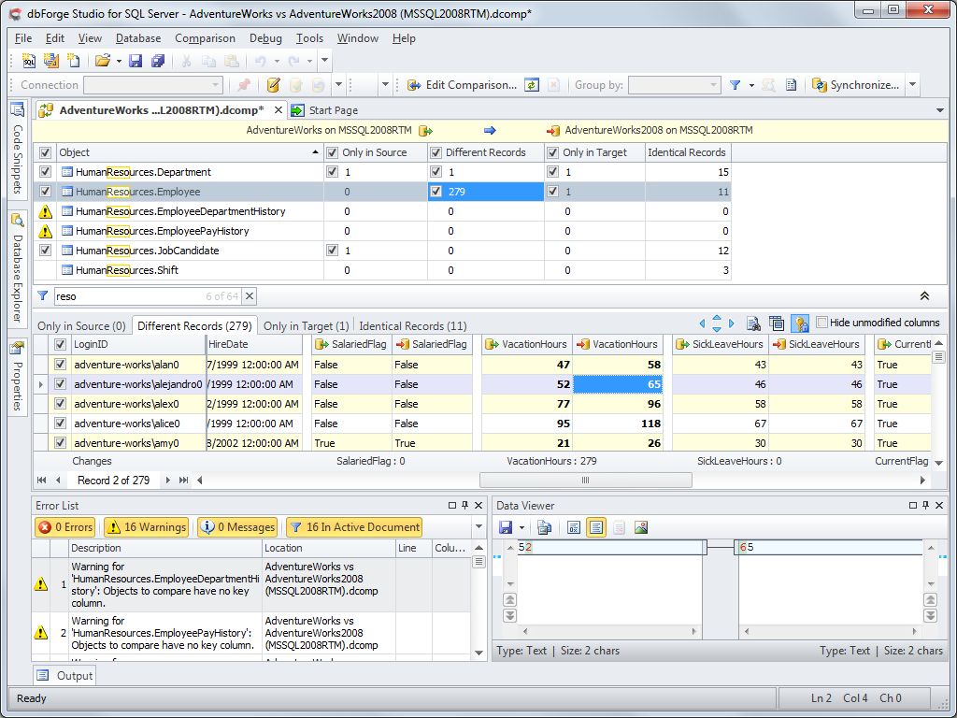
Task: Click the Refresh comparison icon
Action: tap(532, 85)
